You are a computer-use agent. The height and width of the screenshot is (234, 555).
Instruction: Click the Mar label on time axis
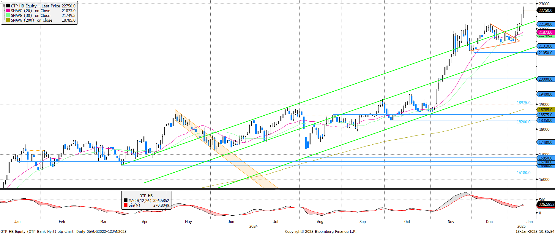103,222
